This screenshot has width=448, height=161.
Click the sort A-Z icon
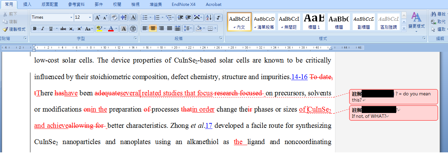[x=209, y=17]
